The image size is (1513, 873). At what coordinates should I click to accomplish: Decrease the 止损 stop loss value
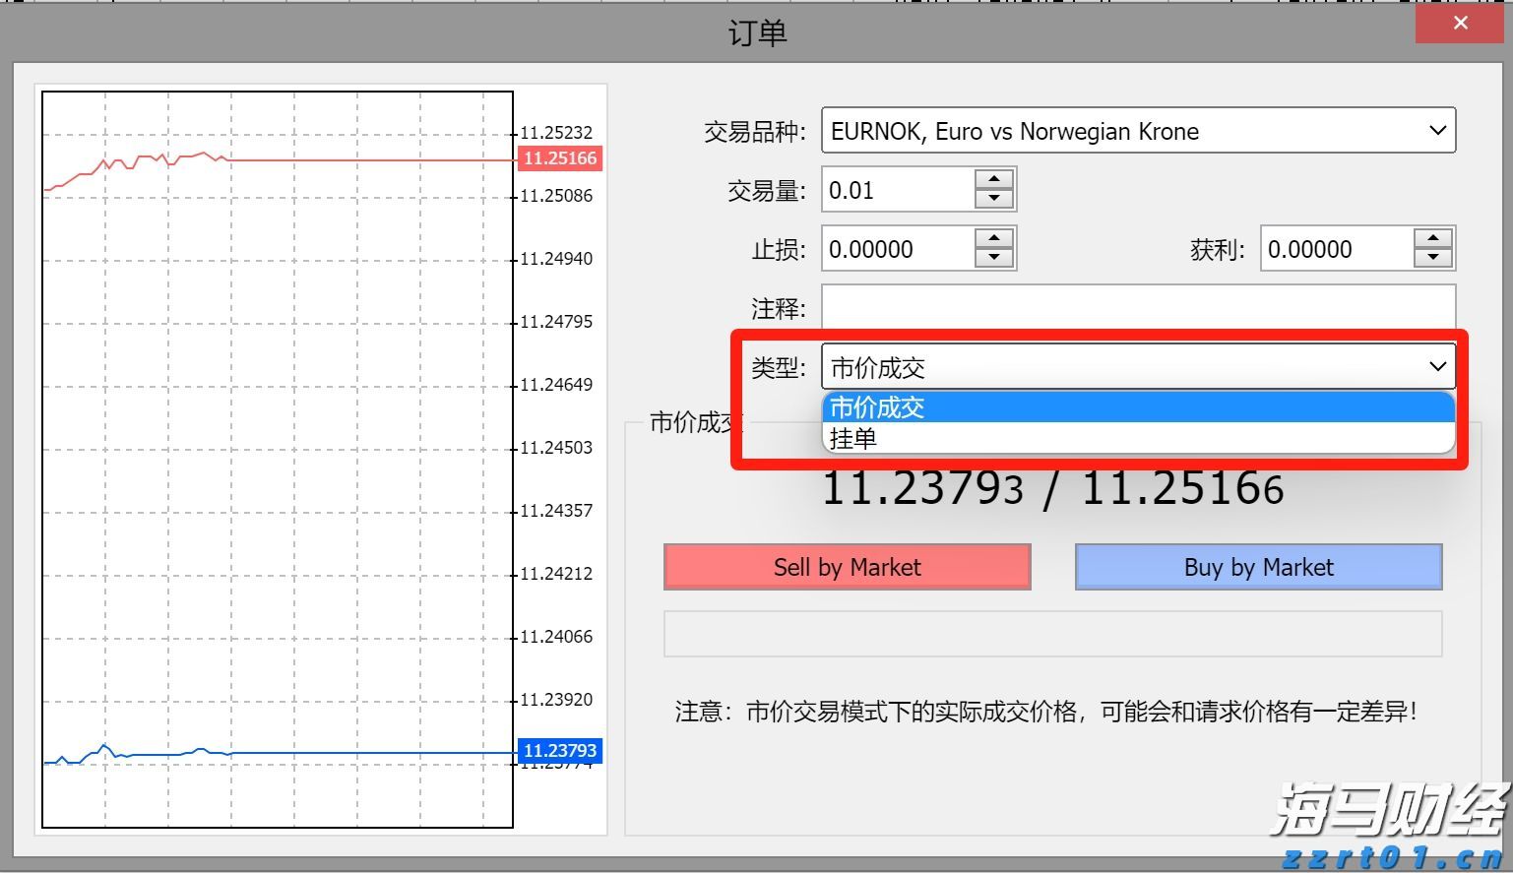pos(994,259)
